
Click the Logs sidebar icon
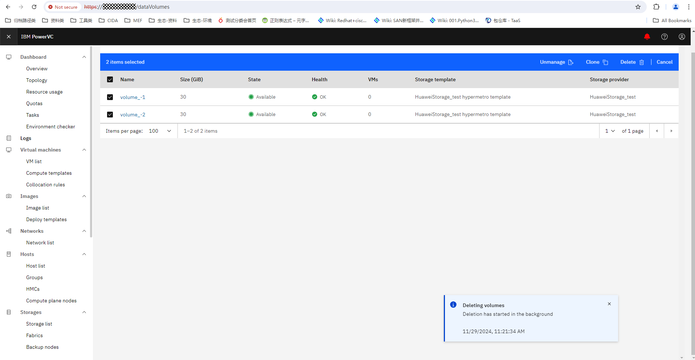pyautogui.click(x=9, y=138)
